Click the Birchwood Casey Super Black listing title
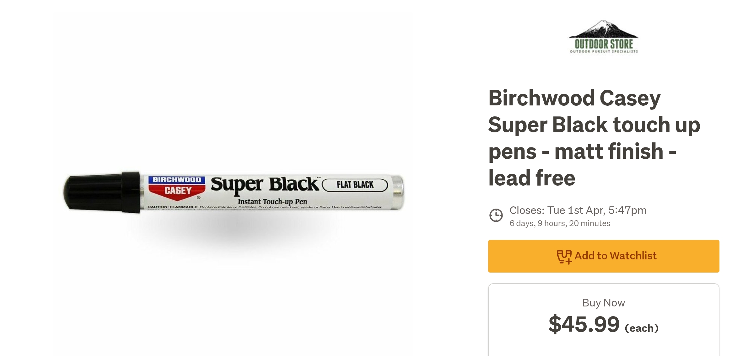Image resolution: width=743 pixels, height=356 pixels. (x=594, y=137)
